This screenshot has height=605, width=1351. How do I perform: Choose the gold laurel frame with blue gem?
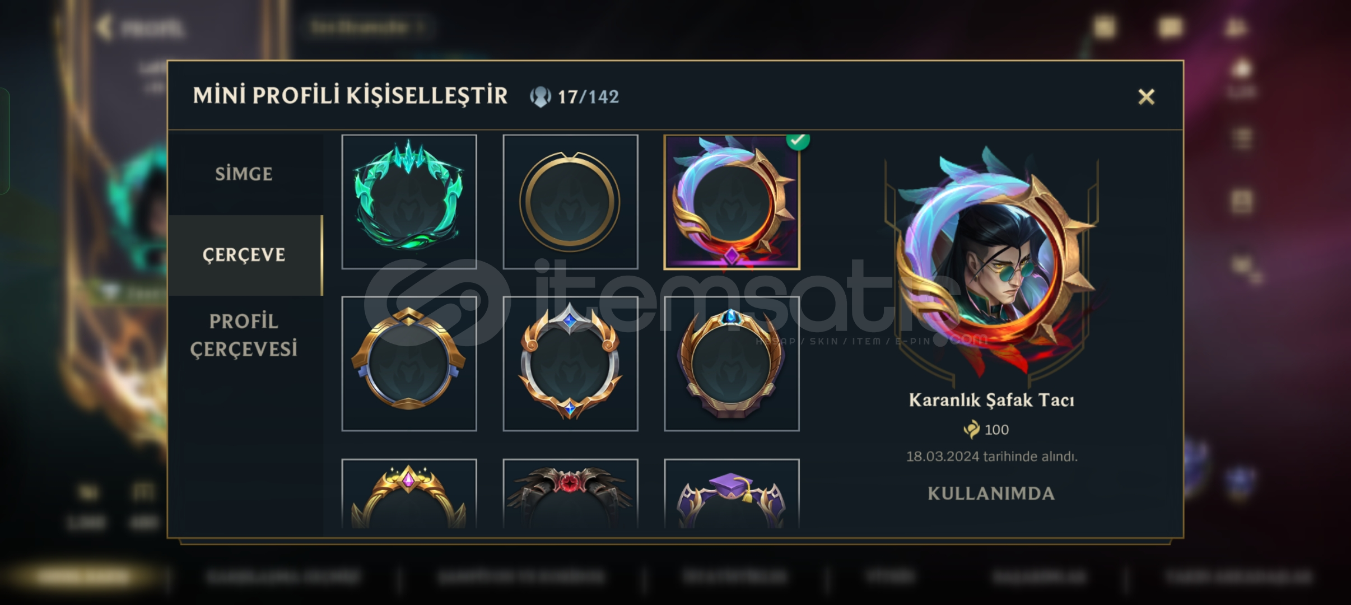point(732,364)
